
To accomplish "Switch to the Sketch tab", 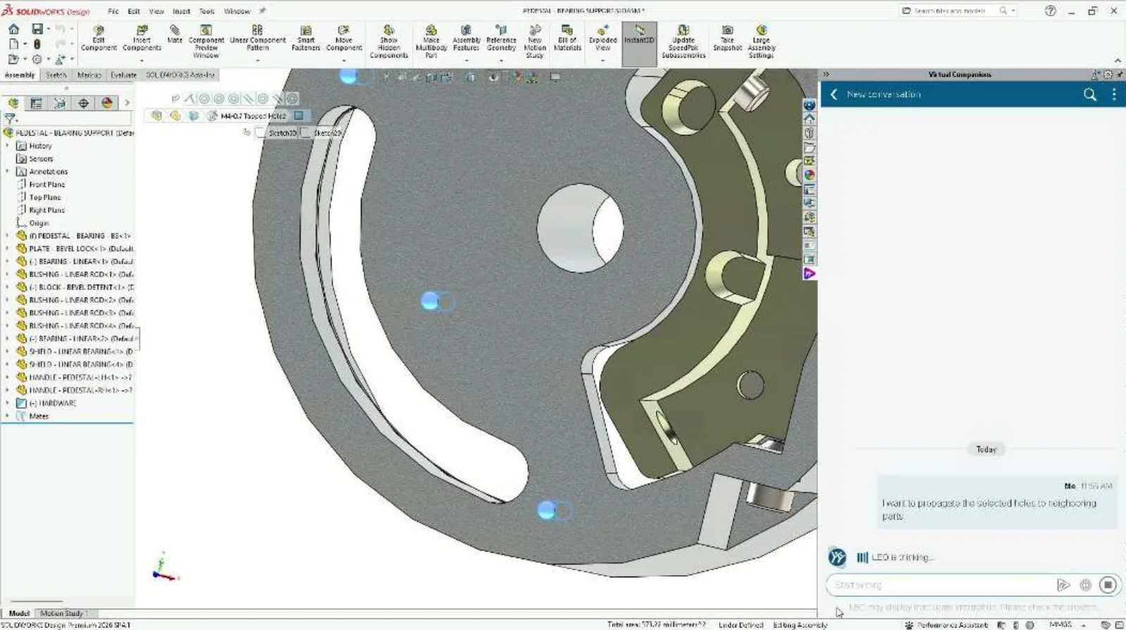I will click(56, 75).
